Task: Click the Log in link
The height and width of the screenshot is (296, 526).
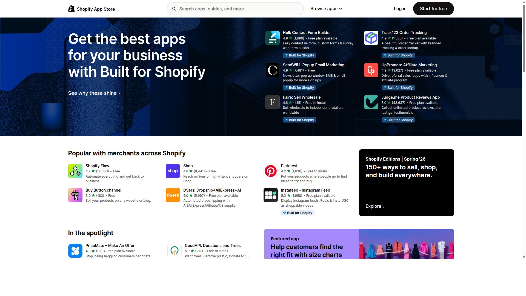Action: pos(400,9)
